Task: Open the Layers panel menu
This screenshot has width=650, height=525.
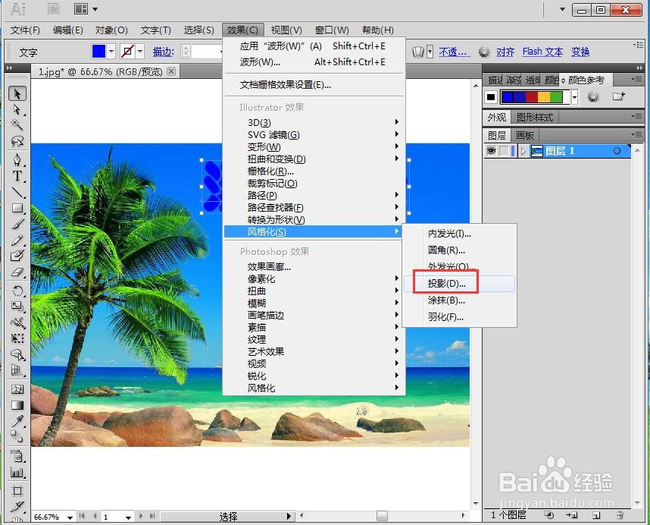Action: [636, 134]
